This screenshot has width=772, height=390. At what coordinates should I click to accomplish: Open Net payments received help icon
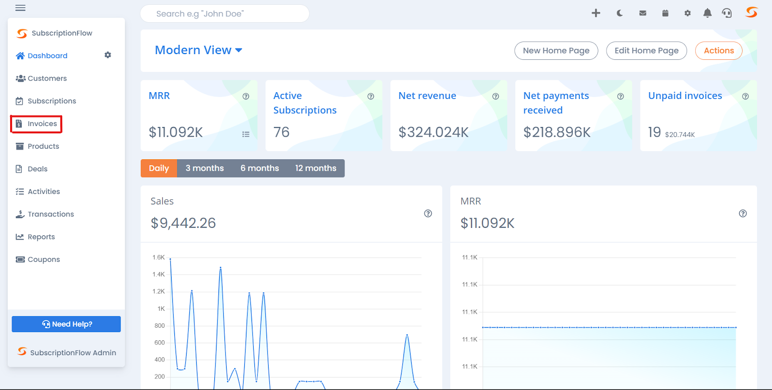pyautogui.click(x=620, y=96)
